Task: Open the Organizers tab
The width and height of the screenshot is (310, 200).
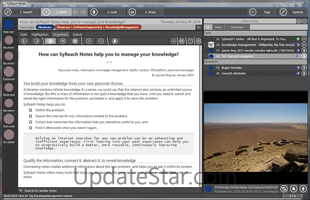Action: click(61, 35)
